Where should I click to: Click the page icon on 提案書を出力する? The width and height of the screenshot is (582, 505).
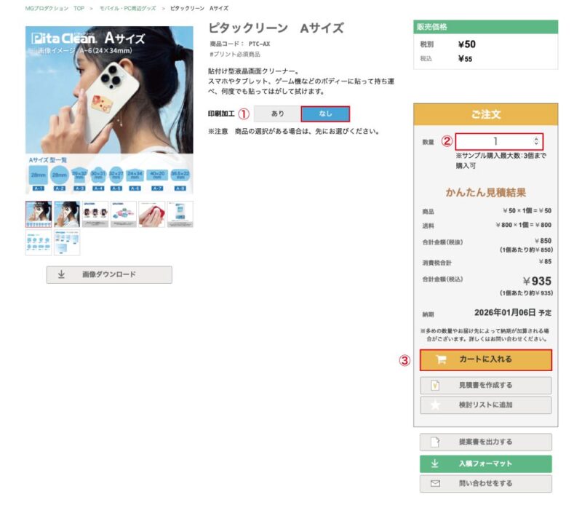[x=435, y=442]
